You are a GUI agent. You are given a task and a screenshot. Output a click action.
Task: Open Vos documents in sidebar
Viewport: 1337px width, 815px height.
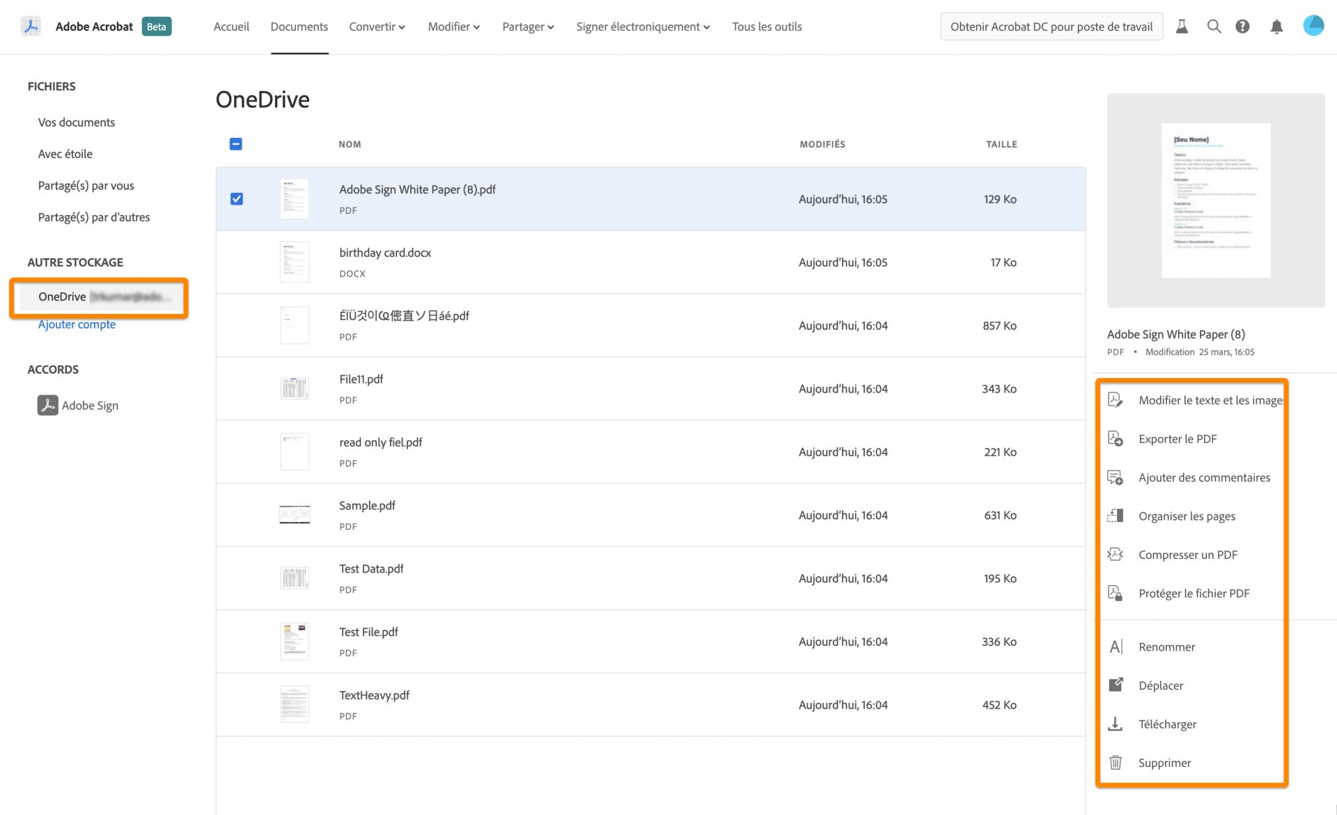point(77,122)
